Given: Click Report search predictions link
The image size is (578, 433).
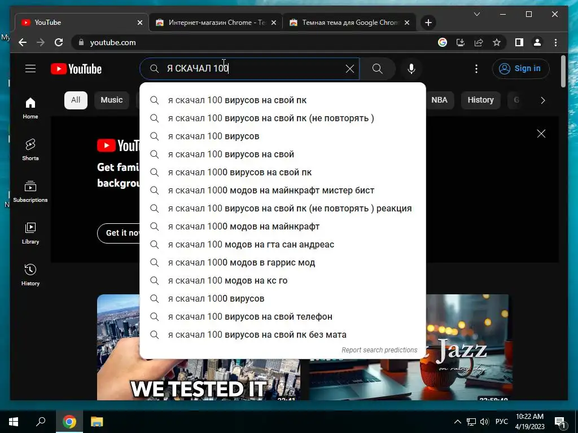Looking at the screenshot, I should pos(379,350).
